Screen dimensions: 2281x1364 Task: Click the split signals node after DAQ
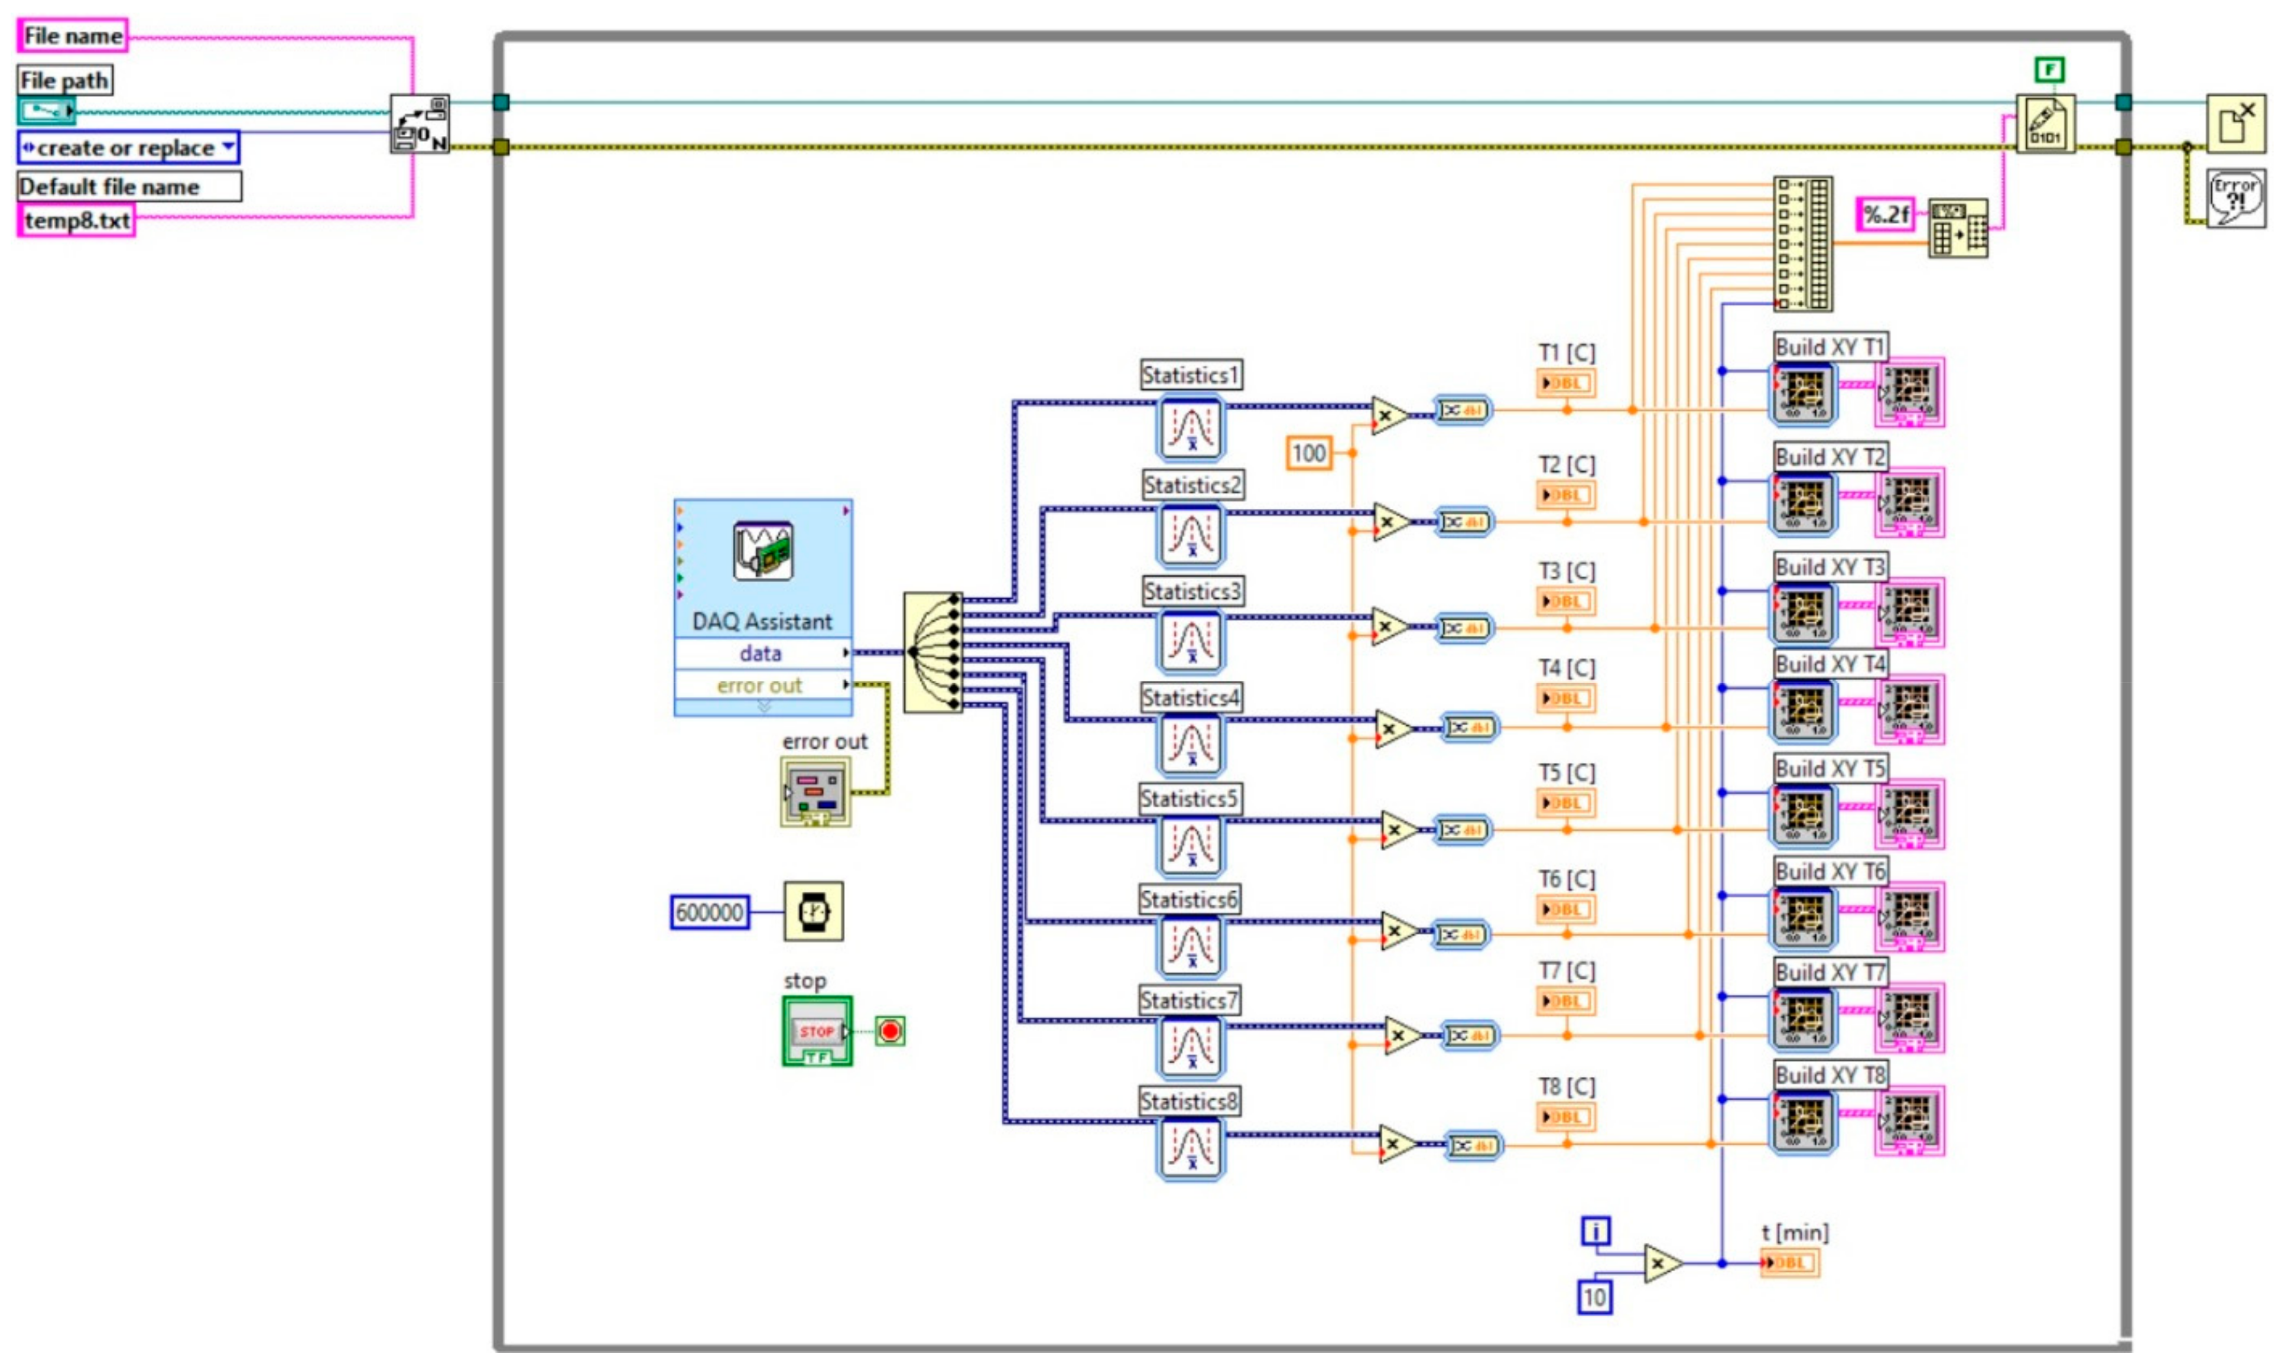(933, 652)
